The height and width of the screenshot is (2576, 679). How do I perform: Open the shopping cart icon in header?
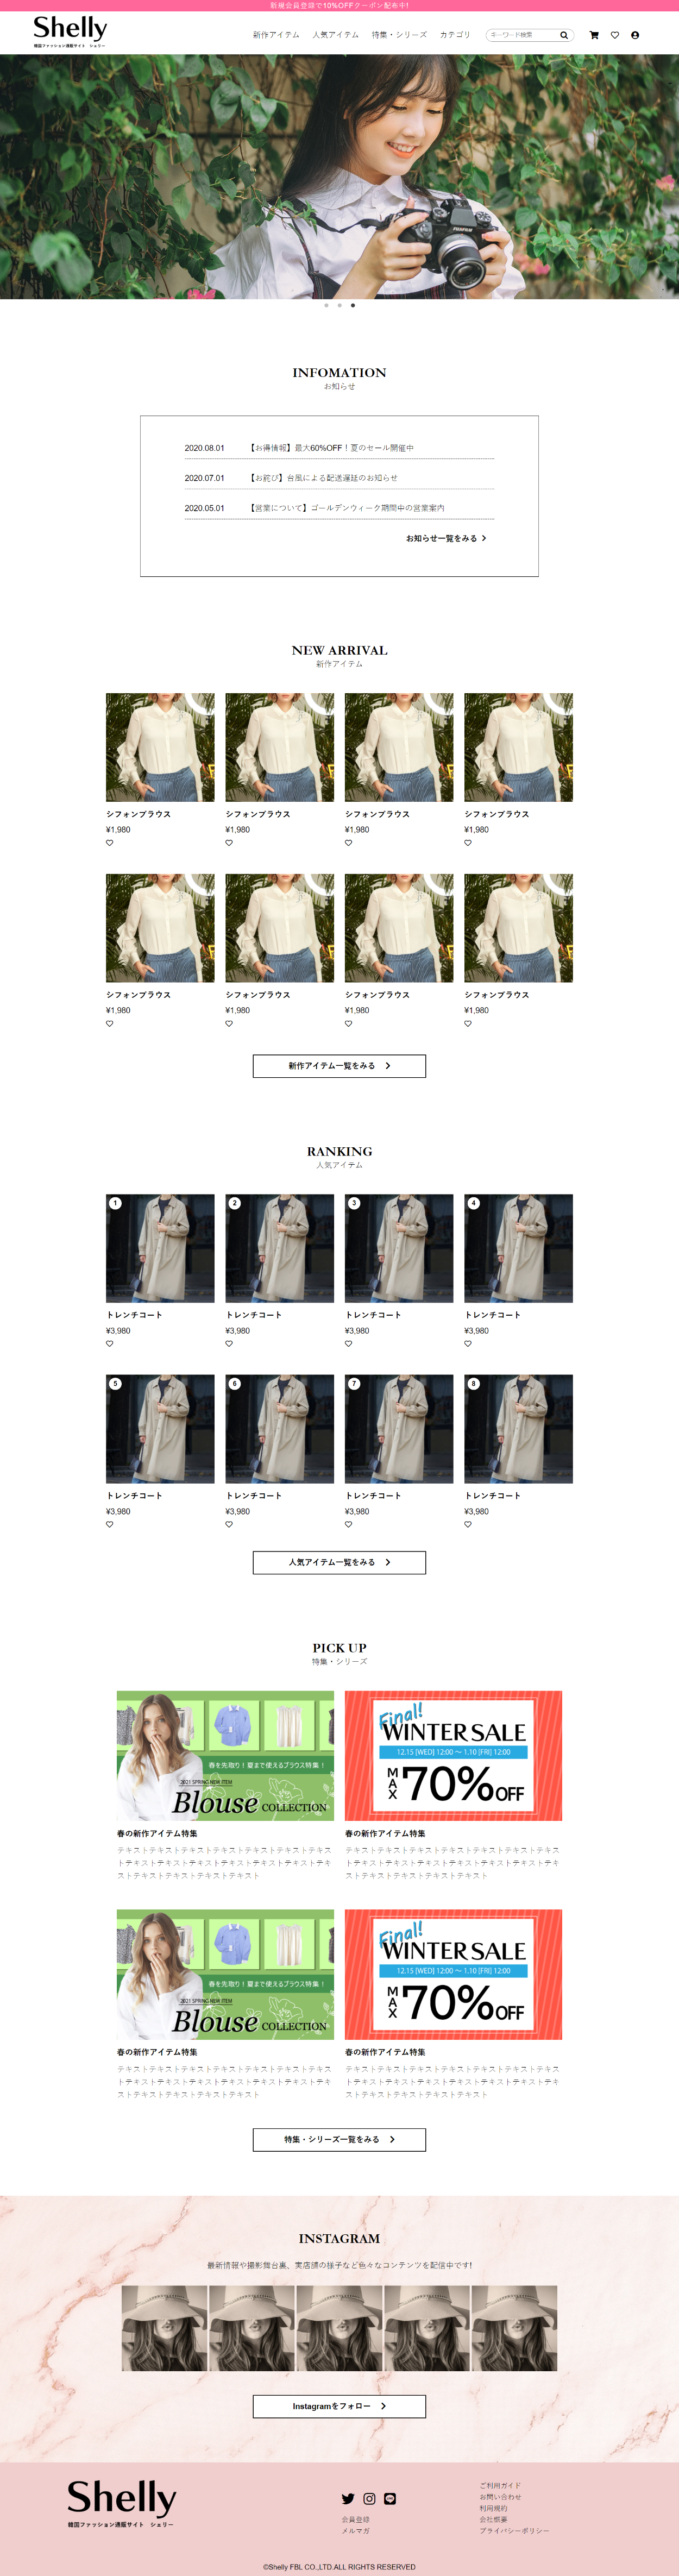(x=594, y=35)
